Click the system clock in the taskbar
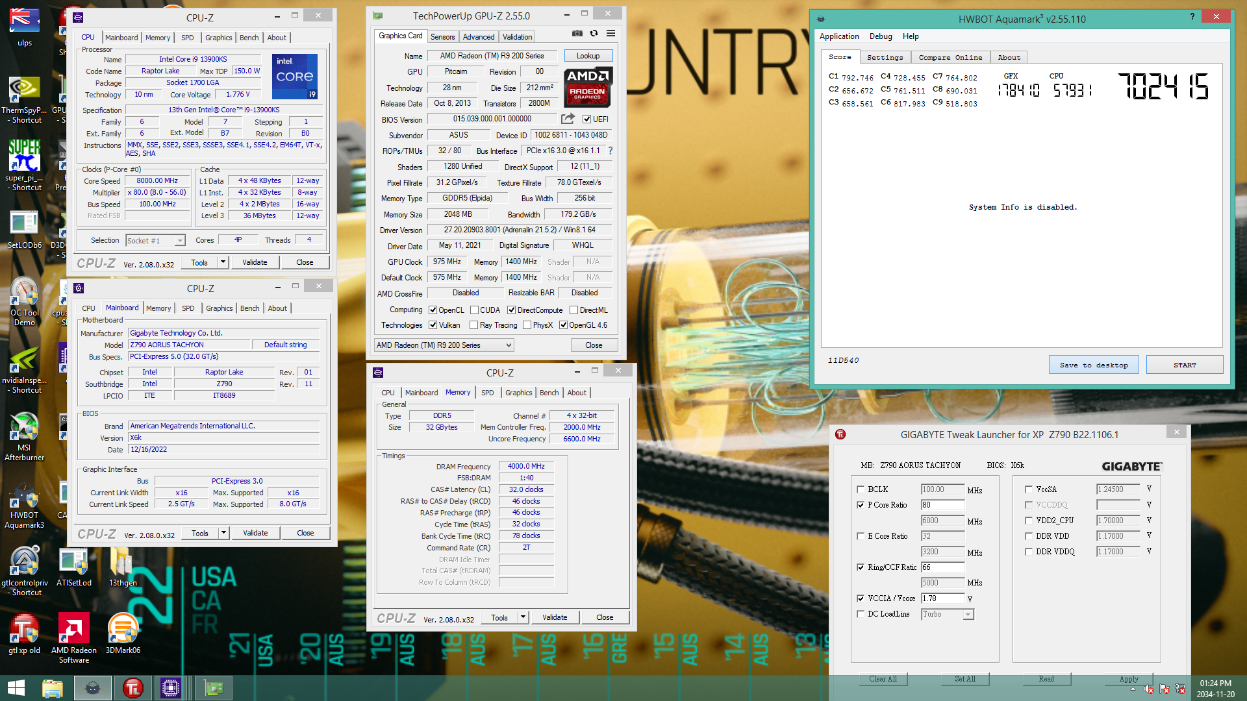 1216,689
